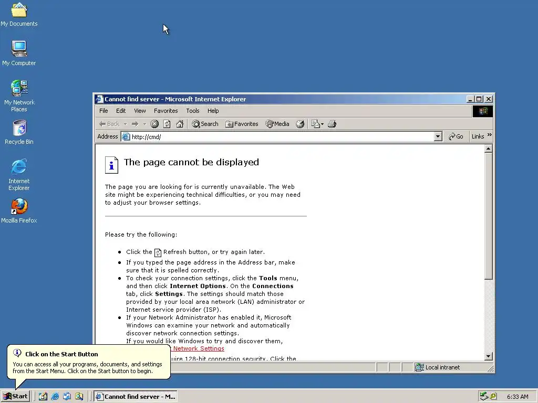Click the search folder Quick Launch icon
Viewport: 538px width, 403px height.
[79, 397]
